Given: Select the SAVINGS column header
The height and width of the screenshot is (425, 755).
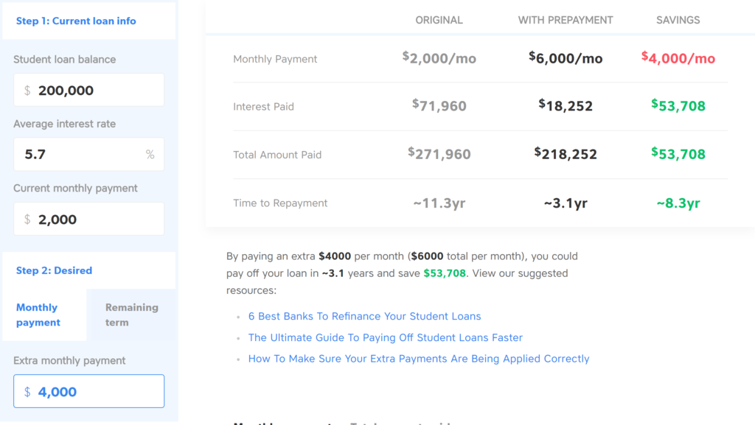Looking at the screenshot, I should [x=678, y=20].
